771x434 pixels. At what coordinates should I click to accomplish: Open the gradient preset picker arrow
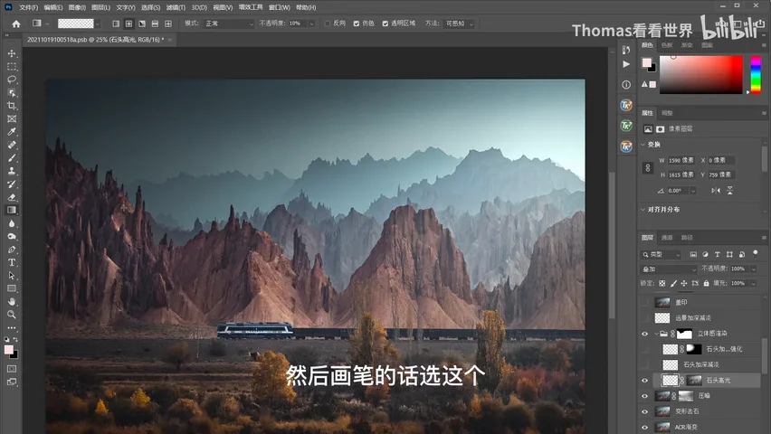[x=98, y=24]
